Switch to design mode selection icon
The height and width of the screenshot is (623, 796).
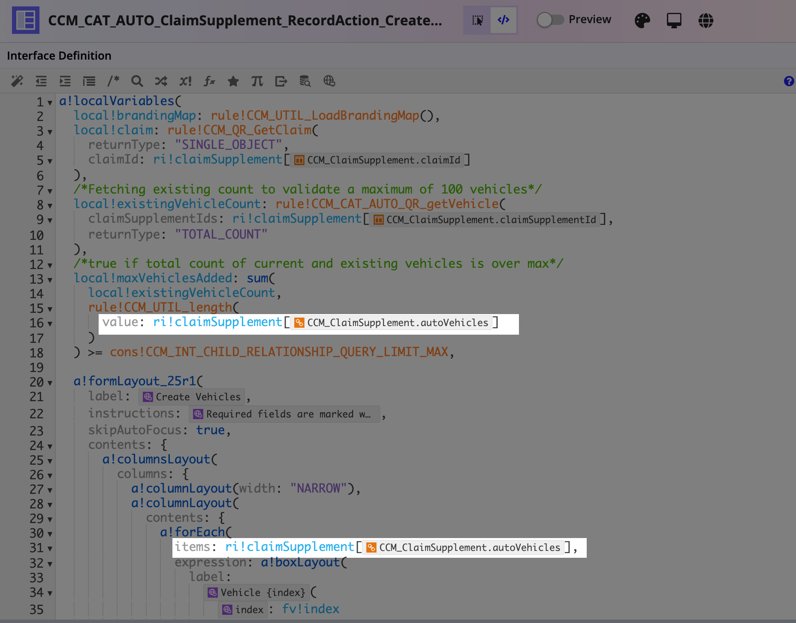(x=477, y=20)
